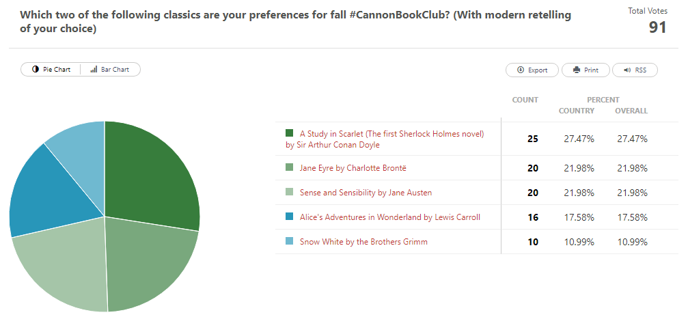The width and height of the screenshot is (688, 317).
Task: Click the RSS megaphone icon
Action: click(628, 70)
